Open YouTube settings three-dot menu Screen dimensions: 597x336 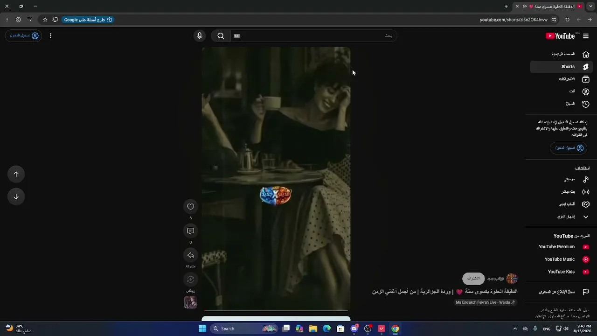50,35
